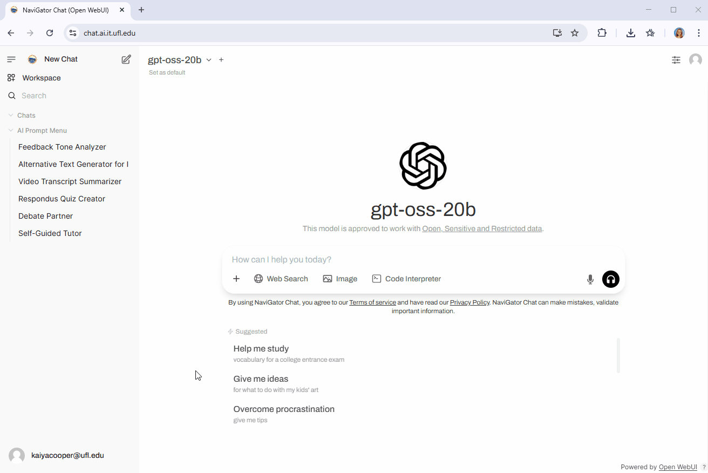
Task: Add another model with plus icon
Action: (x=221, y=60)
